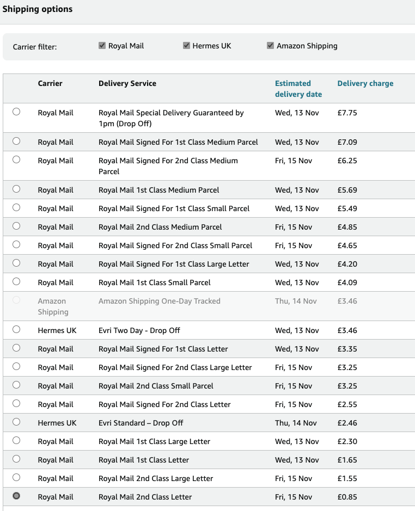This screenshot has width=415, height=511.
Task: Click Royal Mail 2nd Class Small Parcel service name
Action: 156,386
